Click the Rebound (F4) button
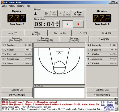This screenshot has width=119, height=112. [x=60, y=33]
